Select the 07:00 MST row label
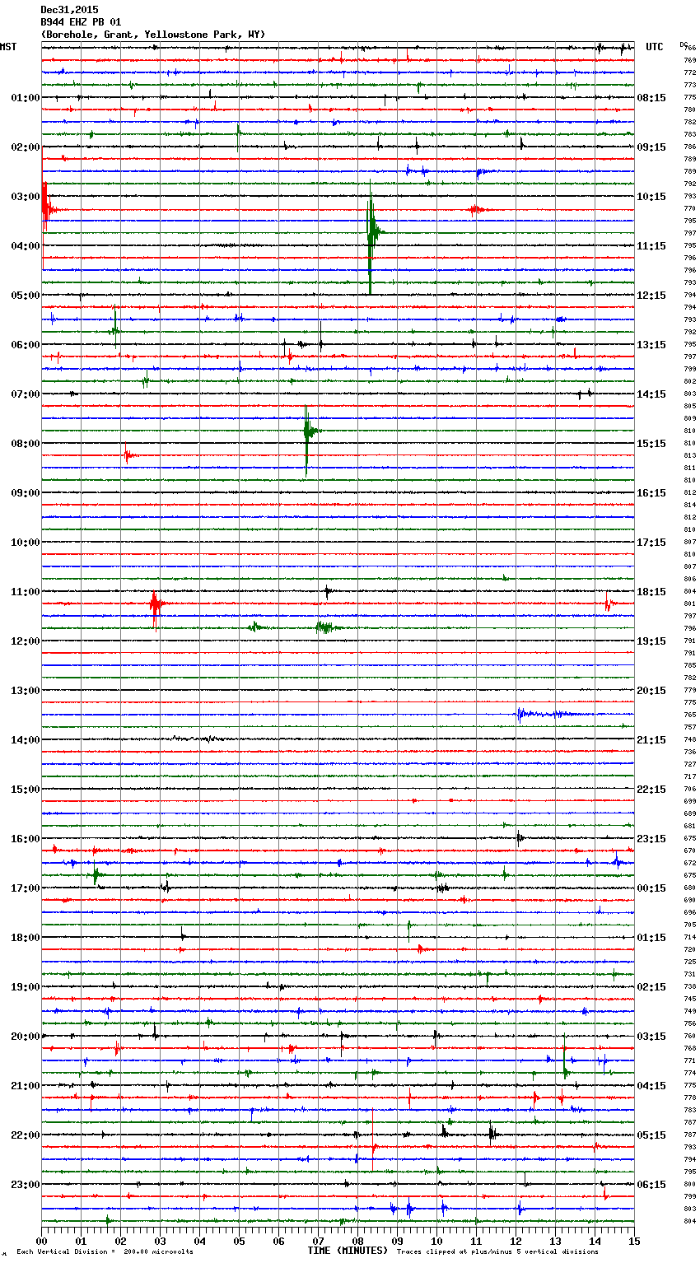The width and height of the screenshot is (700, 1263). (26, 394)
